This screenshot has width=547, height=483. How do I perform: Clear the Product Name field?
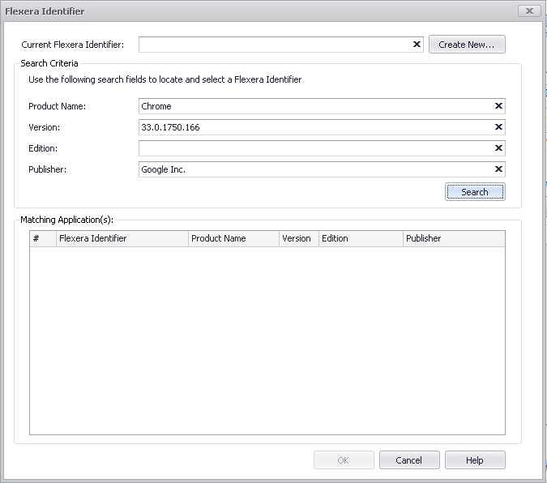coord(498,106)
